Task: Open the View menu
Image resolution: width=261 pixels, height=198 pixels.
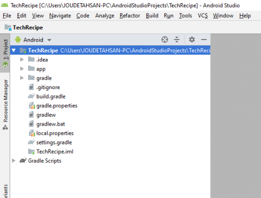Action: tap(38, 16)
